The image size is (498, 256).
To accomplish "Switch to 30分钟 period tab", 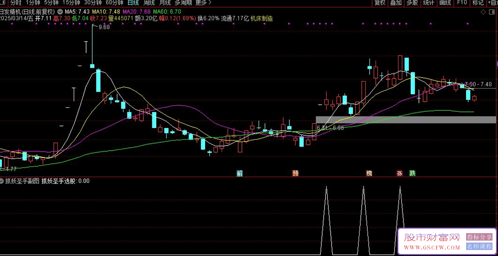I will coord(93,3).
